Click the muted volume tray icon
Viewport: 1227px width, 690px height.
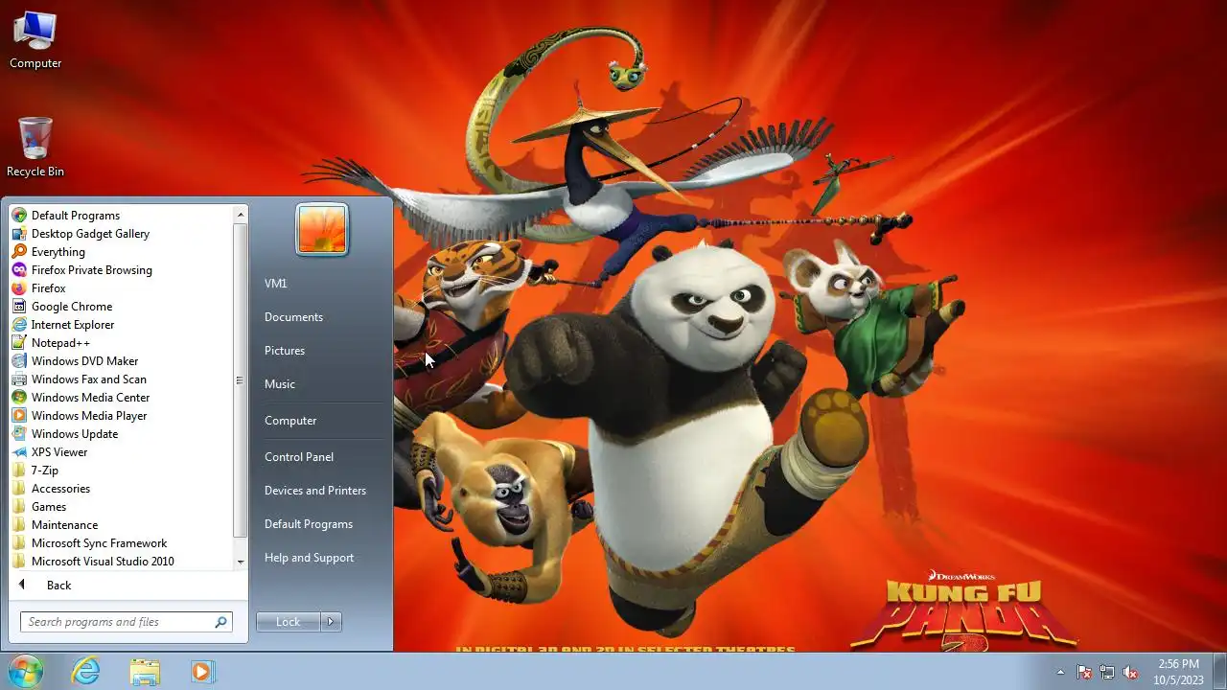tap(1131, 672)
